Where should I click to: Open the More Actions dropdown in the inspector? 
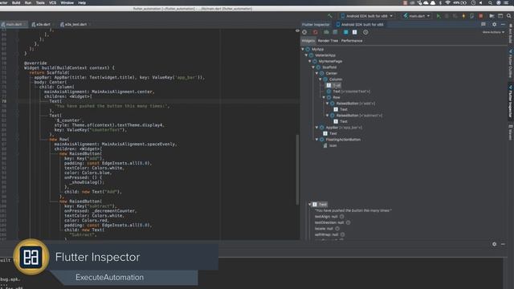493,32
